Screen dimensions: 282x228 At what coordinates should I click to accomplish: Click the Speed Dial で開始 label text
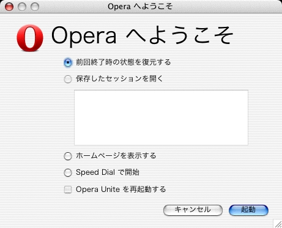point(108,172)
